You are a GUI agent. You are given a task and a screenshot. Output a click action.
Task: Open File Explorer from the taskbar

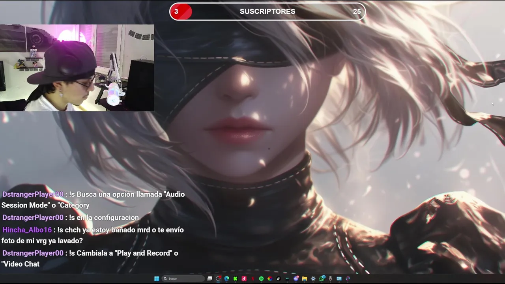point(305,278)
